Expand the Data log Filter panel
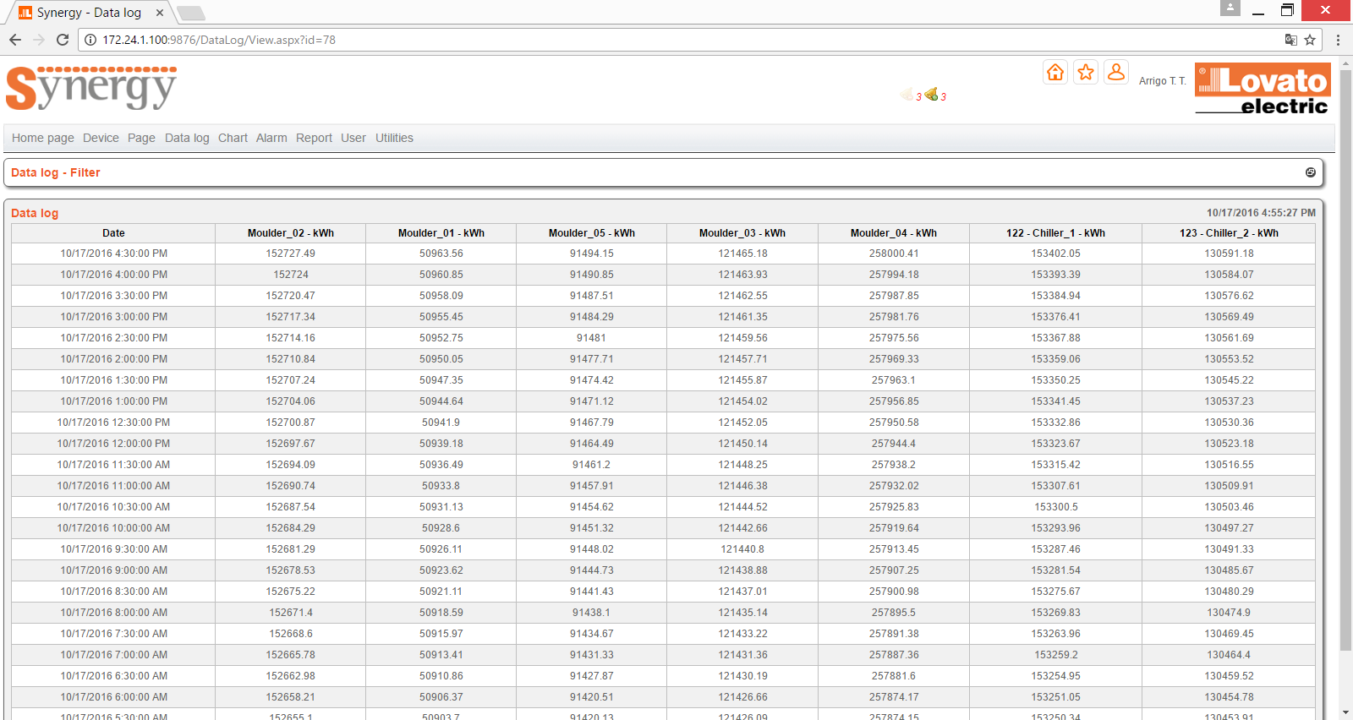The image size is (1353, 720). point(1311,172)
